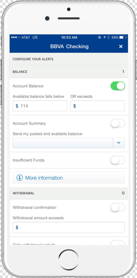The height and width of the screenshot is (278, 137).
Task: Click the OR exceeds amount field
Action: coord(98,106)
